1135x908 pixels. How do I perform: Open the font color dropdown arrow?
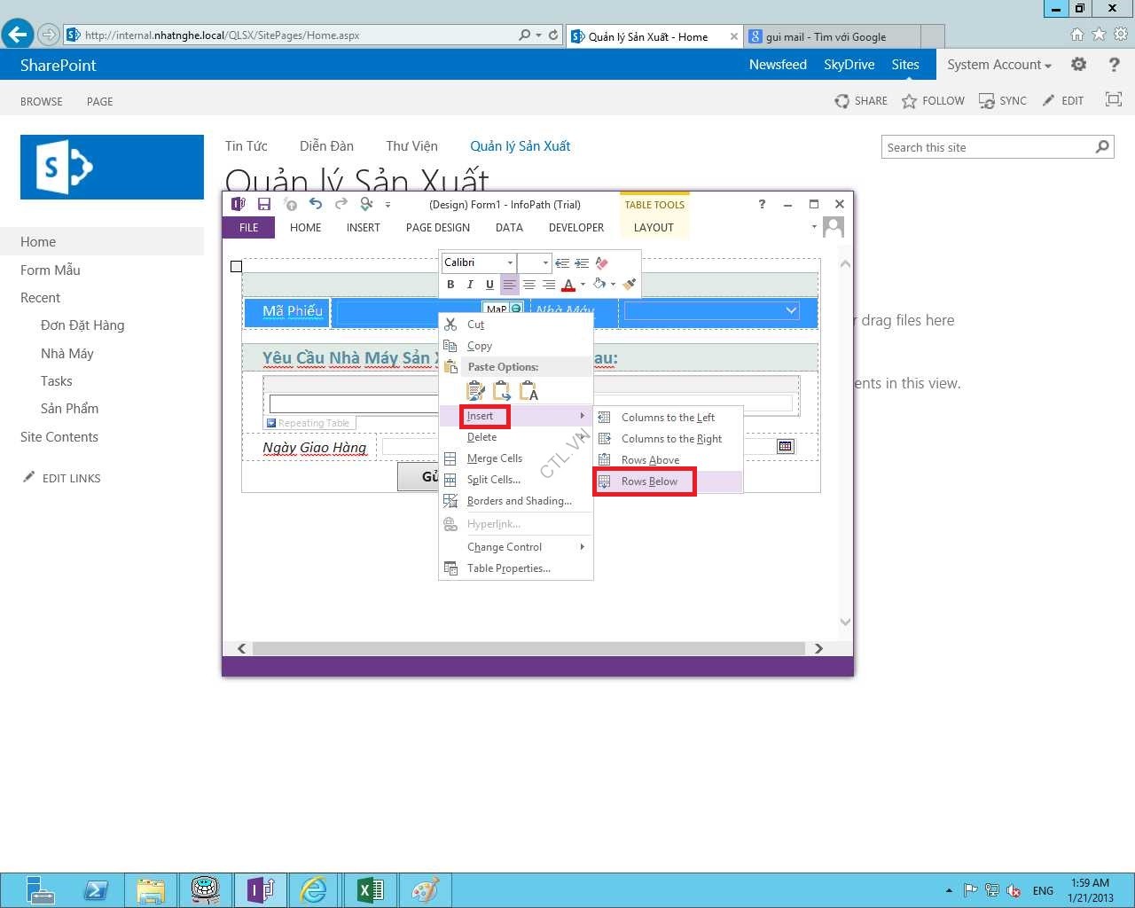583,285
